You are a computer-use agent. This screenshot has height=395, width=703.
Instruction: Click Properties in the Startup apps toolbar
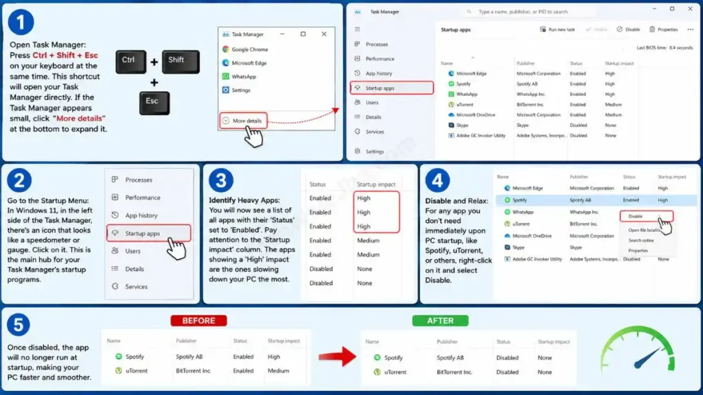pos(664,29)
